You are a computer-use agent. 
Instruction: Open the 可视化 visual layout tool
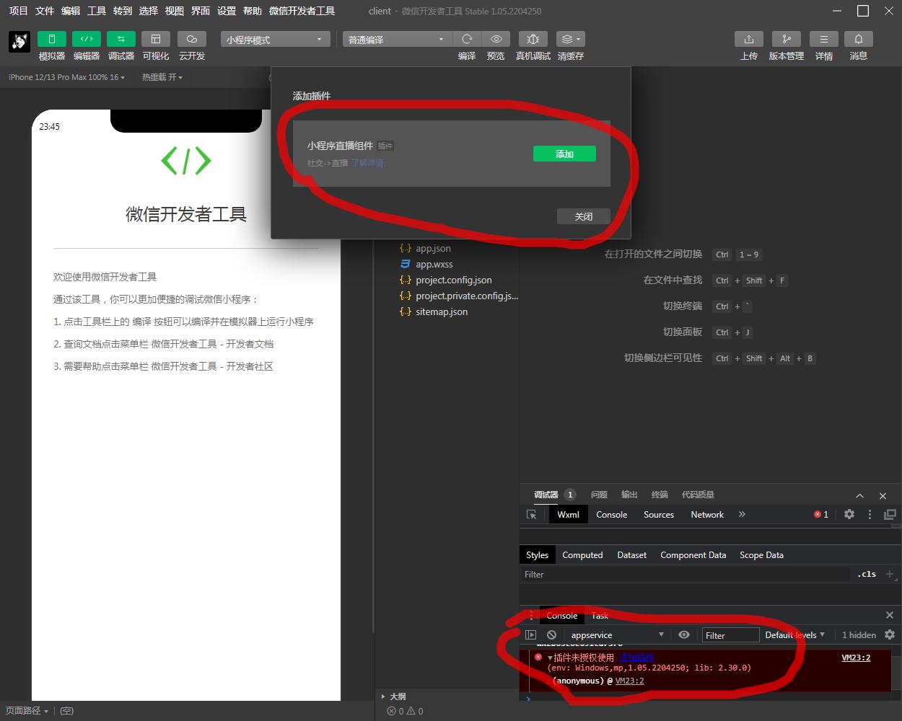156,39
